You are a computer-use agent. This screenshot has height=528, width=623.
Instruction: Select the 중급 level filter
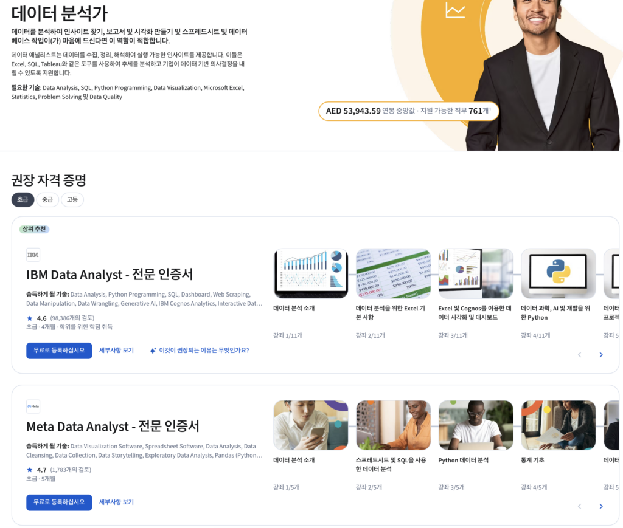coord(47,199)
